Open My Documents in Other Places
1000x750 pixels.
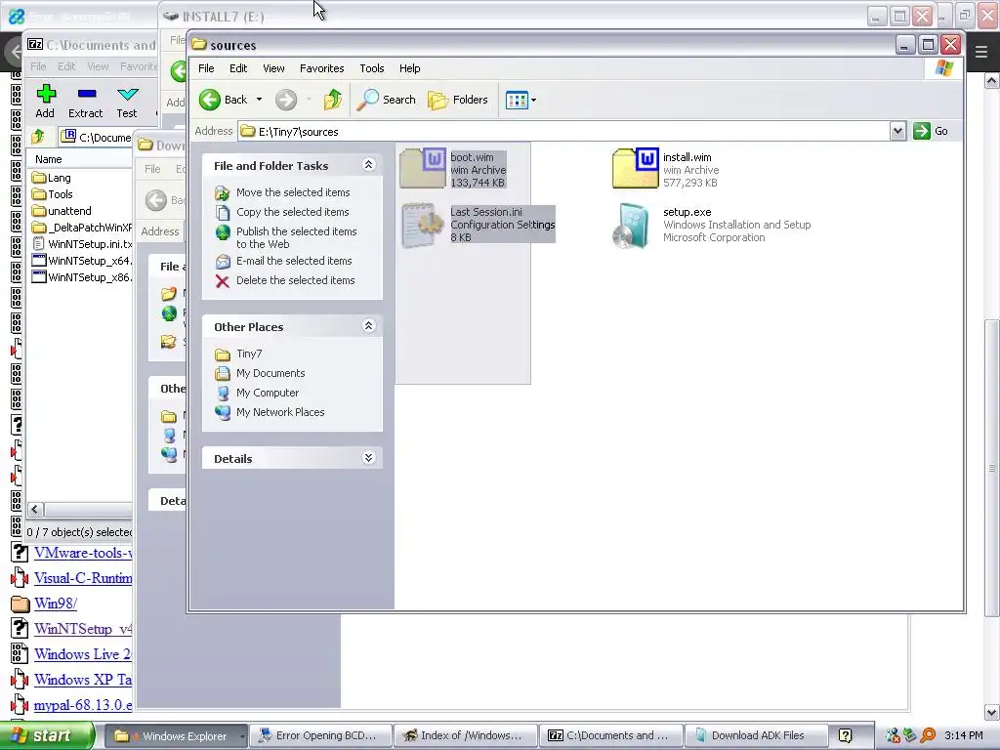[x=271, y=373]
